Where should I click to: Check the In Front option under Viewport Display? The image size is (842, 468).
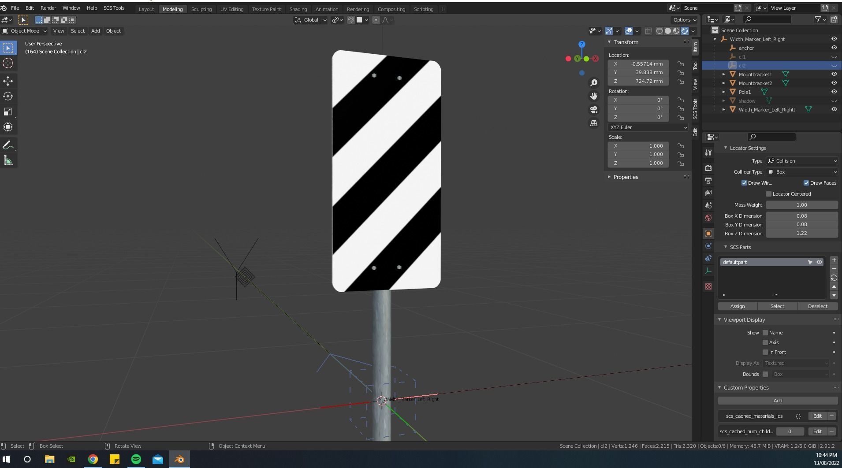point(765,352)
